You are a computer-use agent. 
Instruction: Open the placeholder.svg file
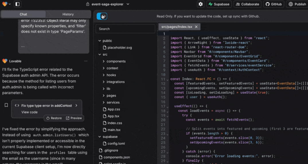(119, 48)
